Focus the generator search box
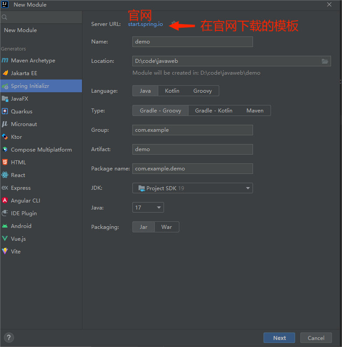Screen dimensions: 342x347 [x=41, y=17]
